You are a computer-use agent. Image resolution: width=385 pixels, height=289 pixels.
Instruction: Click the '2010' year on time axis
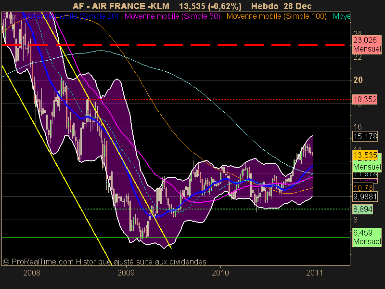pos(220,273)
